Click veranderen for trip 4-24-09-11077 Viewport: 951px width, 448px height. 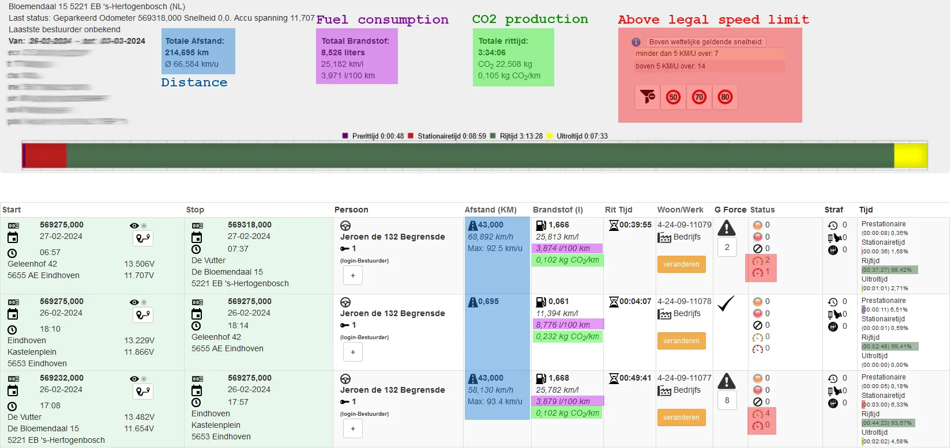point(681,417)
